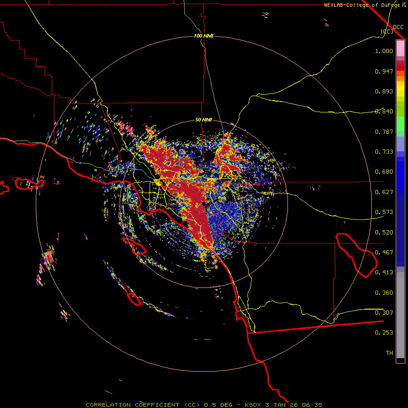
Task: Click the 06:35 timestamp in footer
Action: coord(313,405)
